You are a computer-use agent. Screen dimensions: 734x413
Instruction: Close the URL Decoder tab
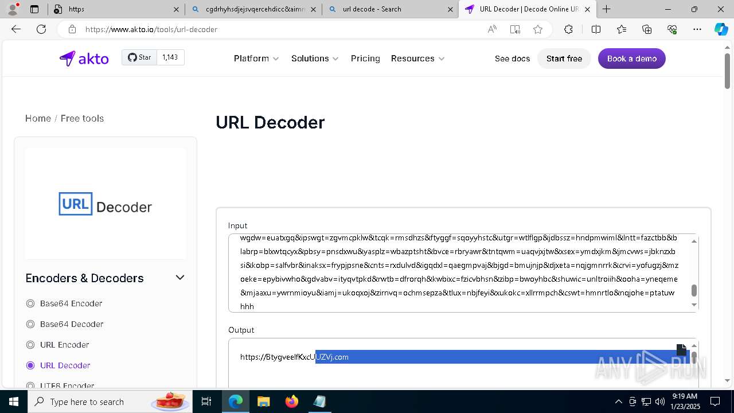click(587, 9)
